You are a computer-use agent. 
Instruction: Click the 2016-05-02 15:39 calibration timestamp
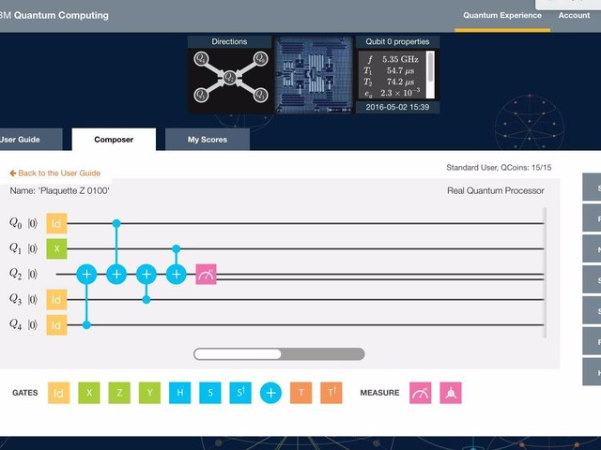pos(397,107)
